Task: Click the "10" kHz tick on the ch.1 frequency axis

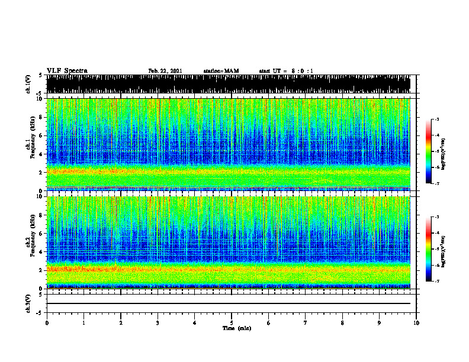Action: (x=40, y=99)
